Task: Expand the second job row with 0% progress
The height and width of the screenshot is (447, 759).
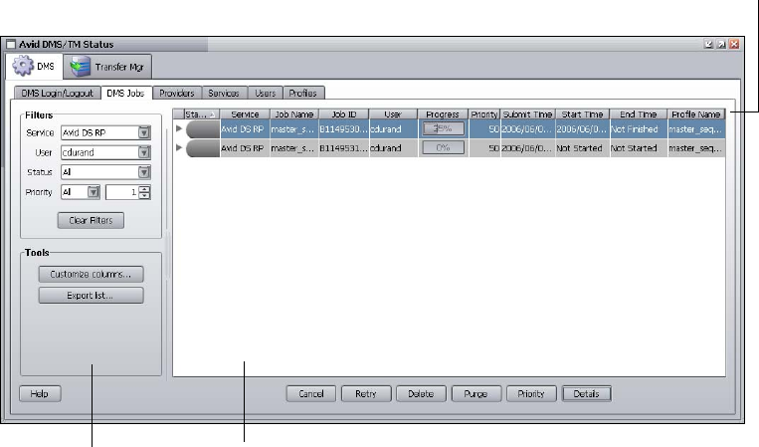Action: tap(179, 147)
